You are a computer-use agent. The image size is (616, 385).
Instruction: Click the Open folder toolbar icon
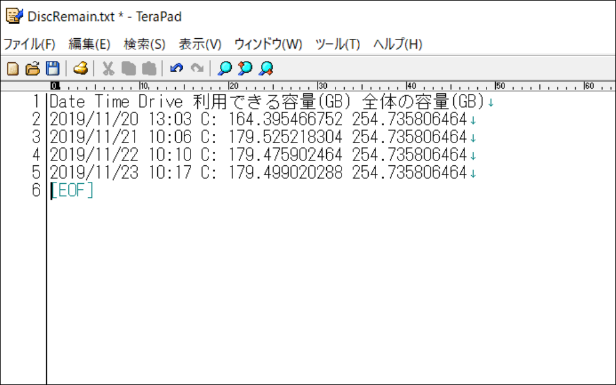(33, 69)
